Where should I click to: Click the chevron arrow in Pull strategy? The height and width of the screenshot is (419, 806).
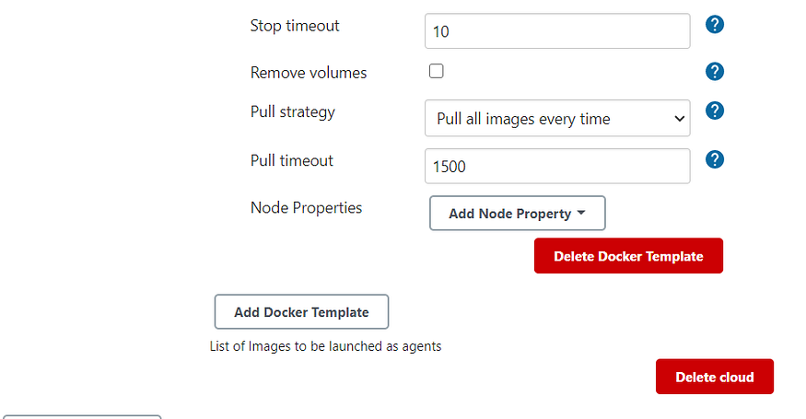pyautogui.click(x=679, y=119)
